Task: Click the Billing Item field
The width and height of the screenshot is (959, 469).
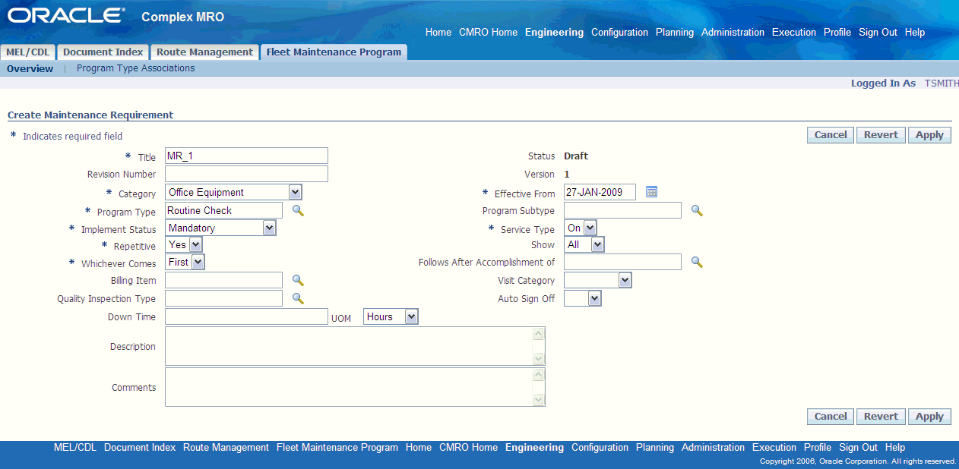Action: pos(223,280)
